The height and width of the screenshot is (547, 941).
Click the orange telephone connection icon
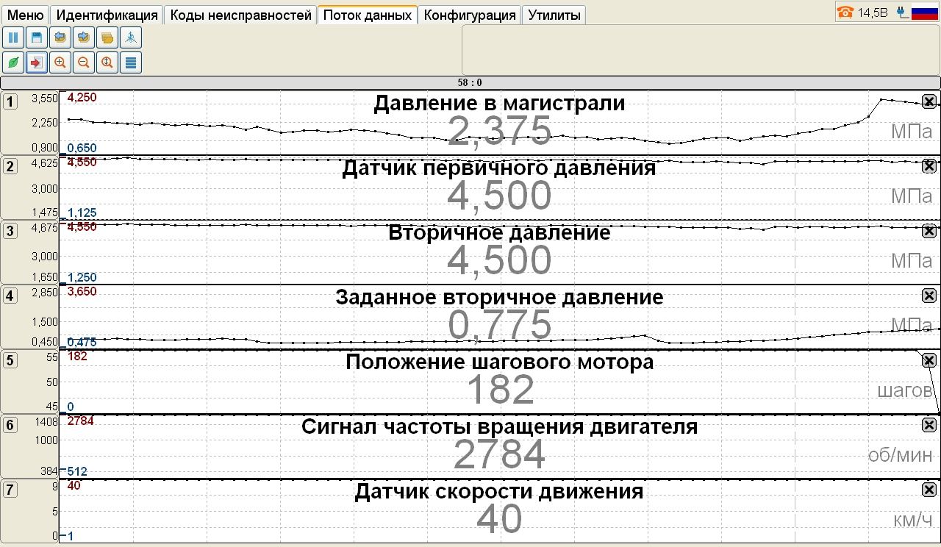point(845,12)
